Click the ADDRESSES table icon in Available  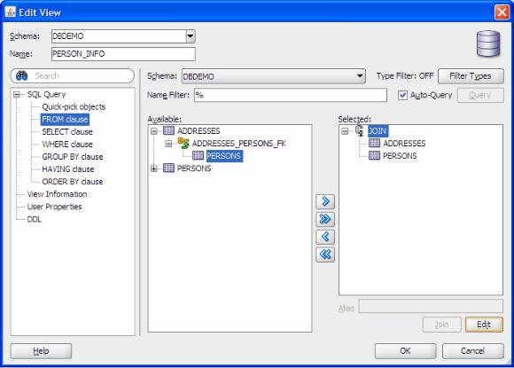(168, 130)
